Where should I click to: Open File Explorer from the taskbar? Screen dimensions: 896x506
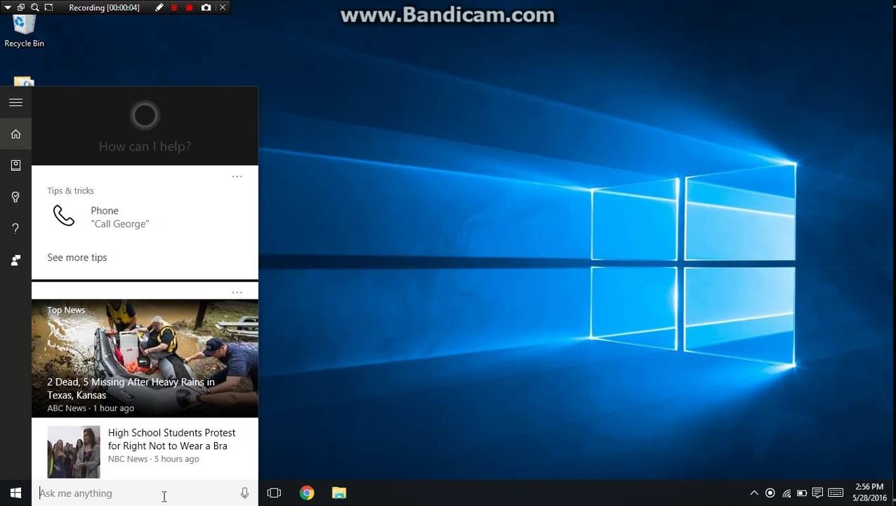pos(339,493)
